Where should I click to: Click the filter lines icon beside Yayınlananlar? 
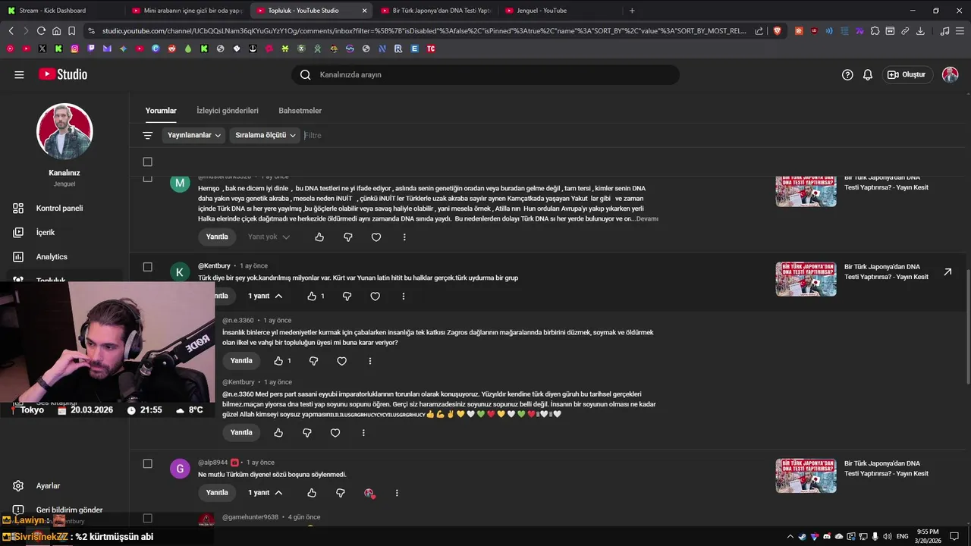pos(148,135)
